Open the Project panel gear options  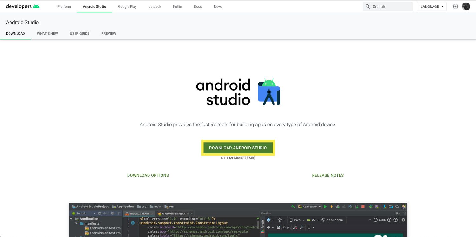[x=113, y=213]
